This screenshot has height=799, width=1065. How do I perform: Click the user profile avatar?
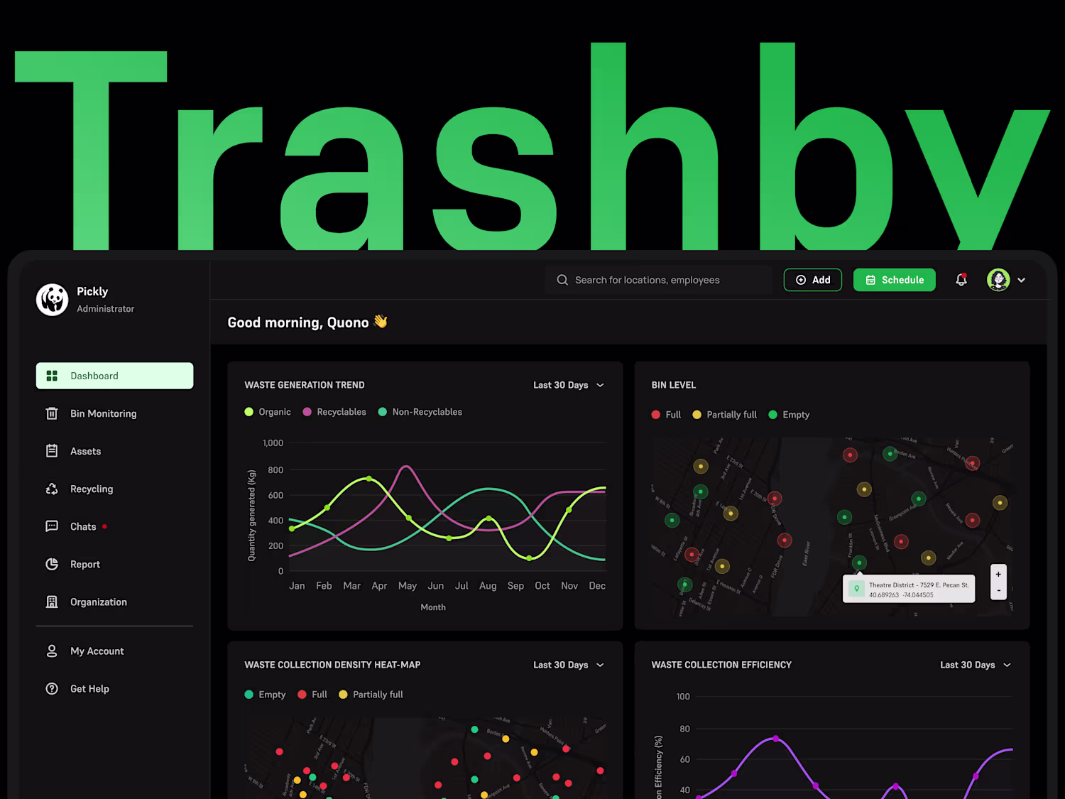tap(998, 280)
